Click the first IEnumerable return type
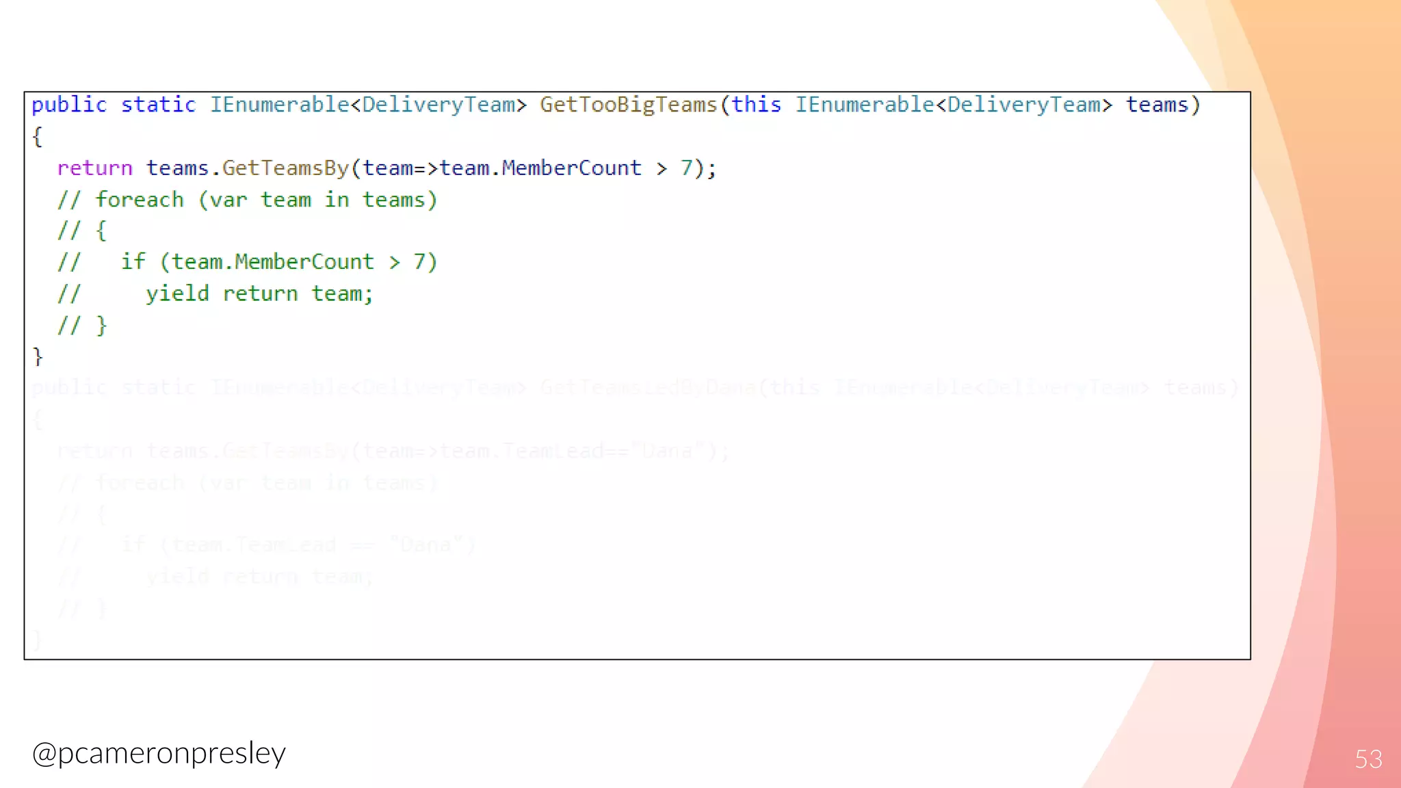 pos(279,105)
